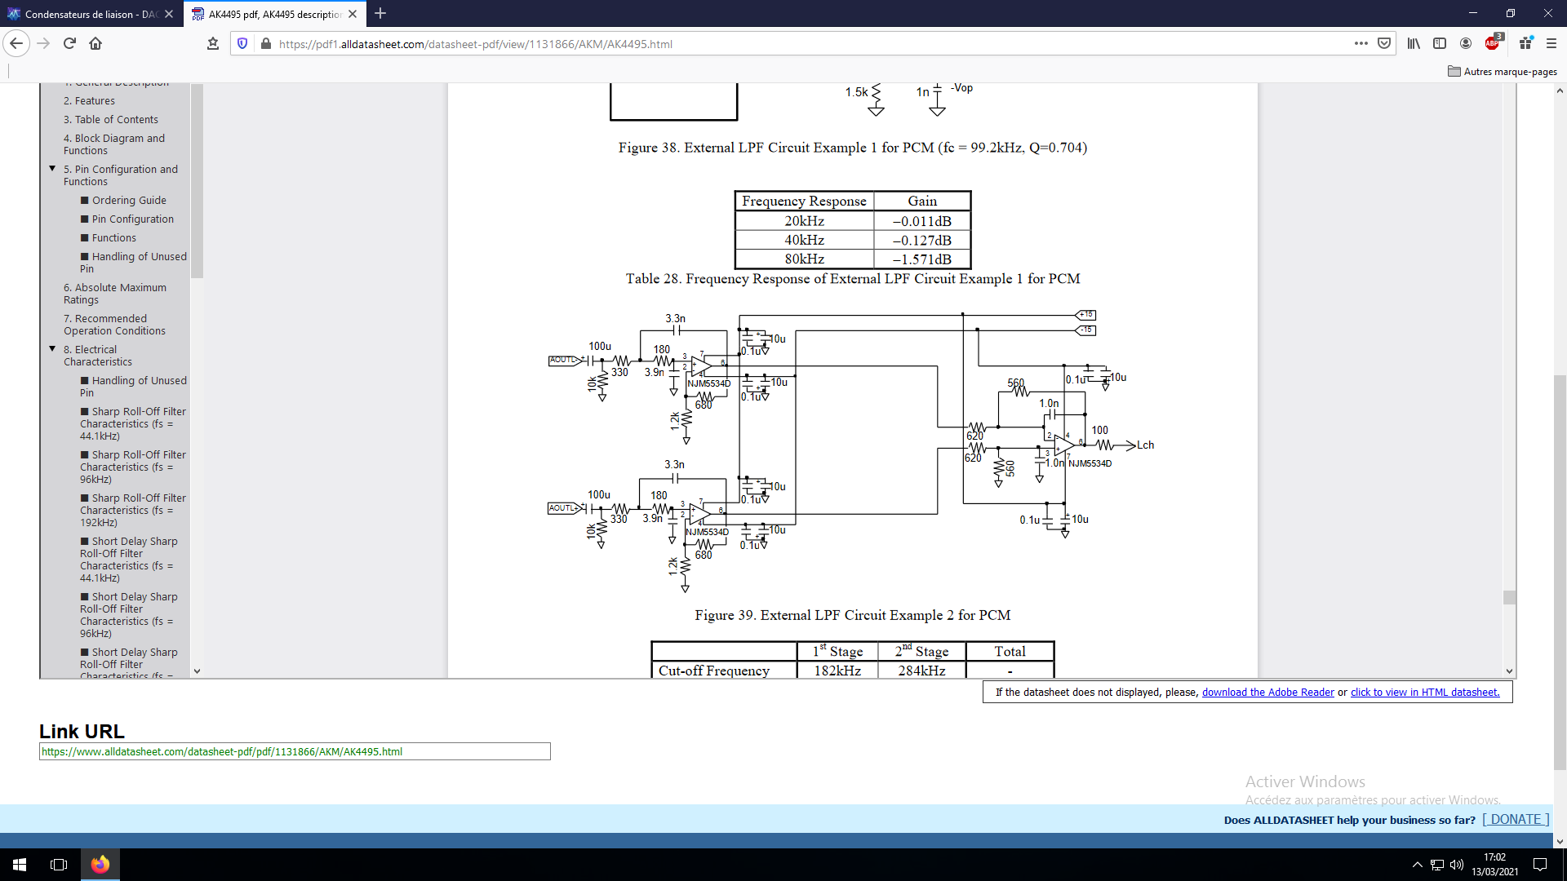Collapse Pin Configuration and Functions section
1567x881 pixels.
coord(52,169)
